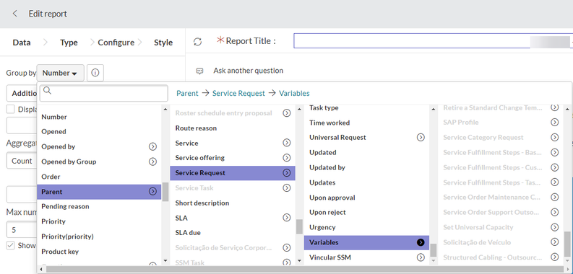This screenshot has height=274, width=573.
Task: Open the Type step tab
Action: (x=69, y=43)
